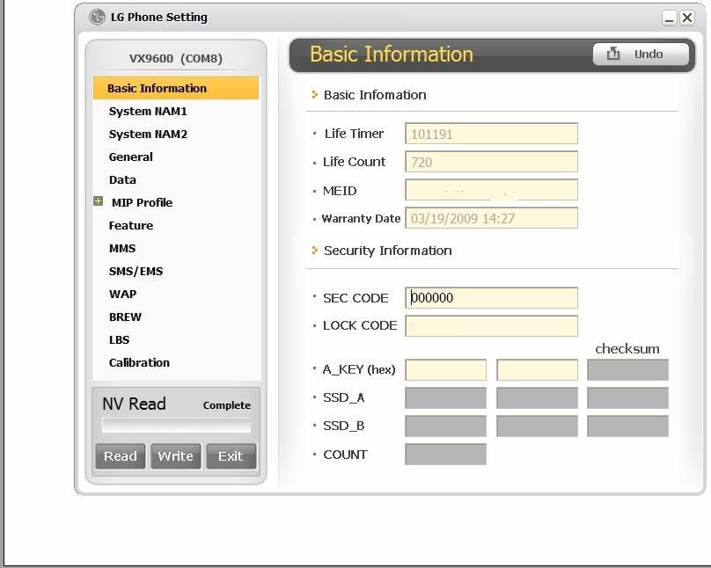
Task: Go to the Calibration page
Action: pyautogui.click(x=139, y=363)
